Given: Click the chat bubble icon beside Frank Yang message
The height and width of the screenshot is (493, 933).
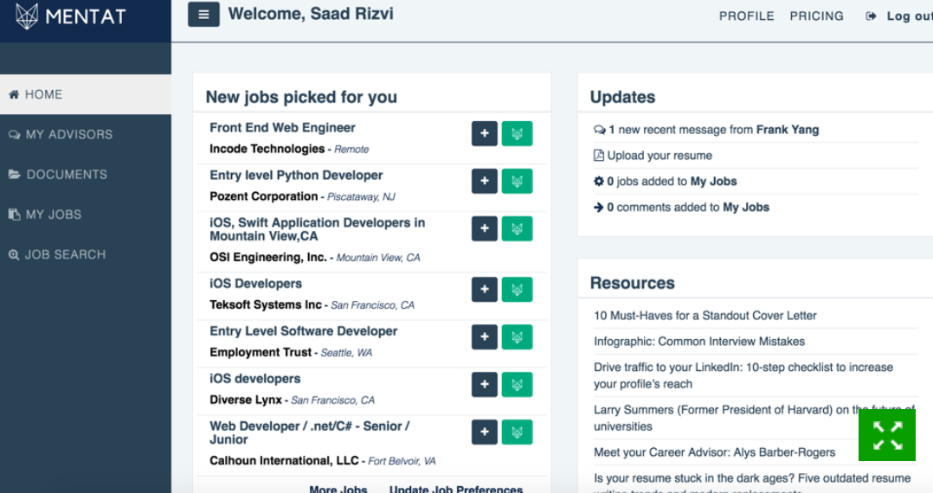Looking at the screenshot, I should click(x=599, y=130).
